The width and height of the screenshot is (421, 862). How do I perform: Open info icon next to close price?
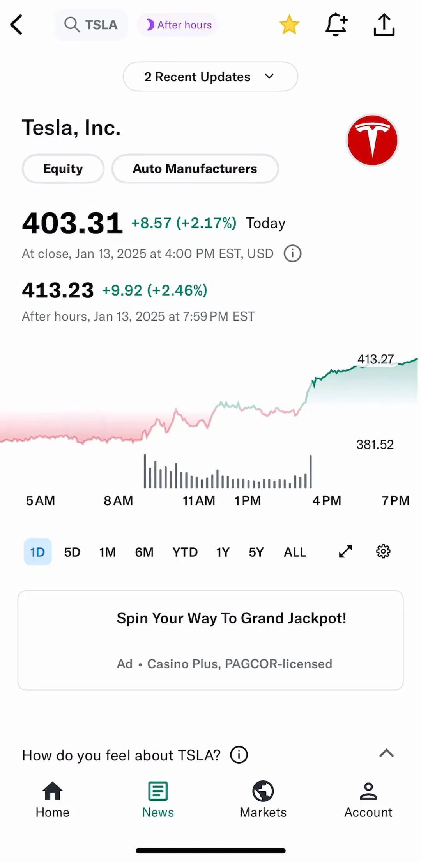(292, 253)
